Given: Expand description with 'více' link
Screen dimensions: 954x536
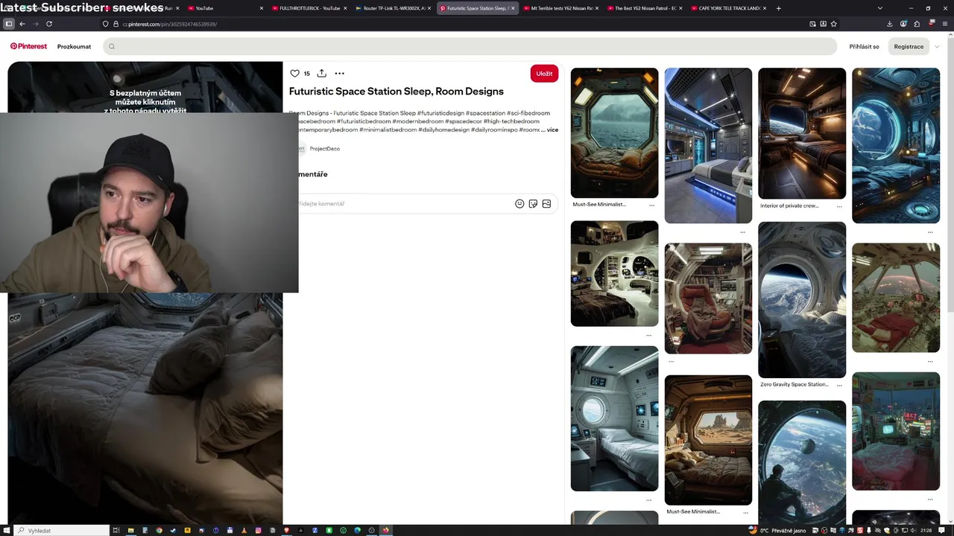Looking at the screenshot, I should click(x=552, y=130).
